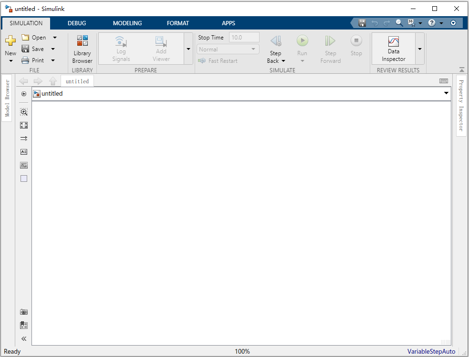Image resolution: width=469 pixels, height=357 pixels.
Task: Click the keyboard shortcuts icon
Action: click(444, 81)
